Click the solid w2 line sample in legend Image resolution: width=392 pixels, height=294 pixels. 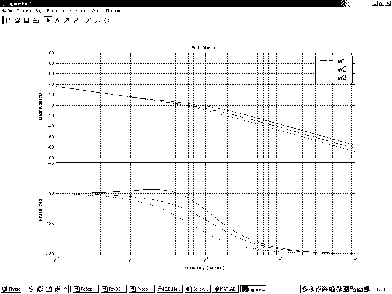tap(326, 69)
